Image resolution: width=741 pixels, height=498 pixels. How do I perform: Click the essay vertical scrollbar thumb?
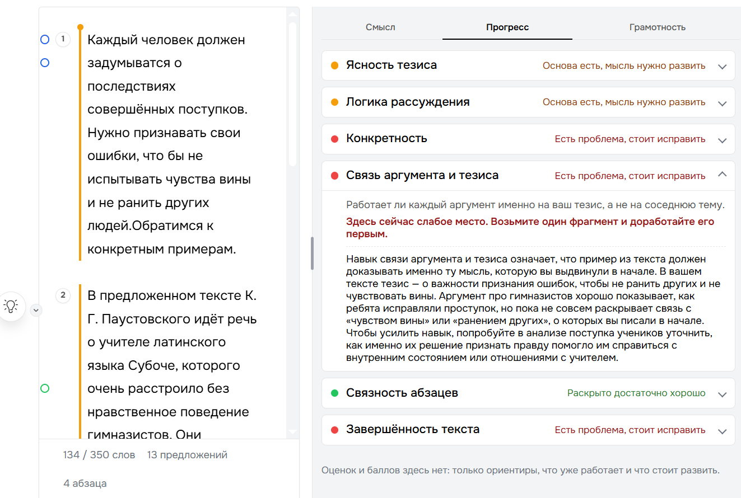tap(292, 94)
